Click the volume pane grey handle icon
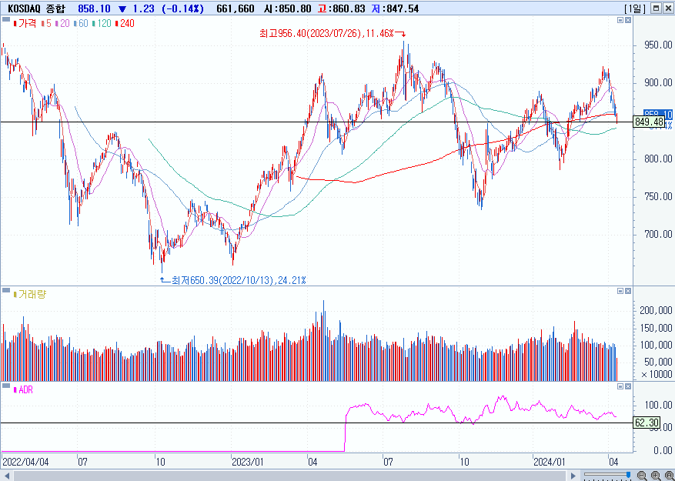The height and width of the screenshot is (481, 675). 6,291
